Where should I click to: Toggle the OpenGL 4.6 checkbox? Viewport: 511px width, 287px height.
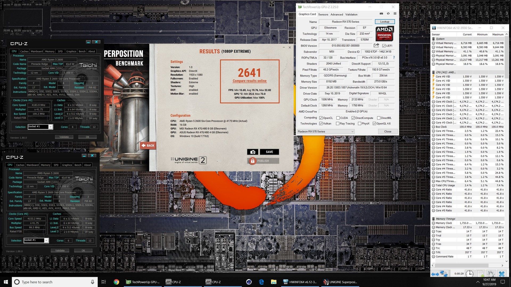pos(374,124)
